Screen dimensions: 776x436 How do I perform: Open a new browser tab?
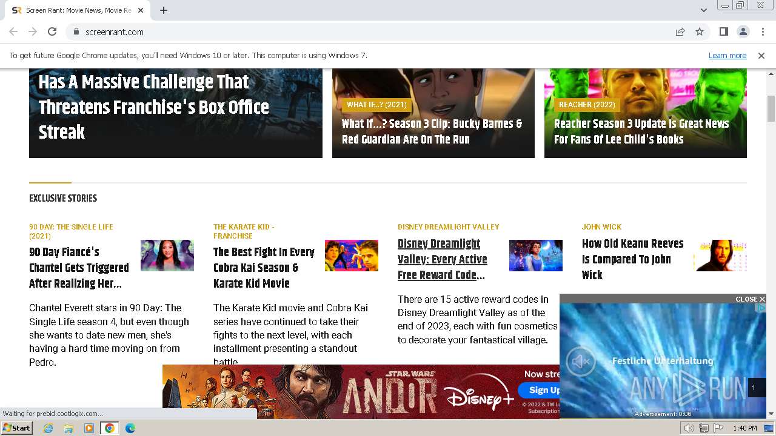164,10
